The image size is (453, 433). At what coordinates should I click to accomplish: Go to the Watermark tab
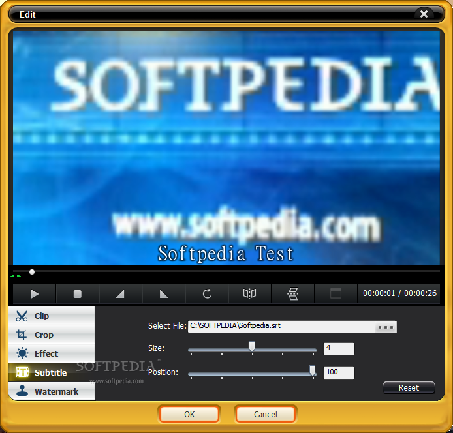coord(52,391)
